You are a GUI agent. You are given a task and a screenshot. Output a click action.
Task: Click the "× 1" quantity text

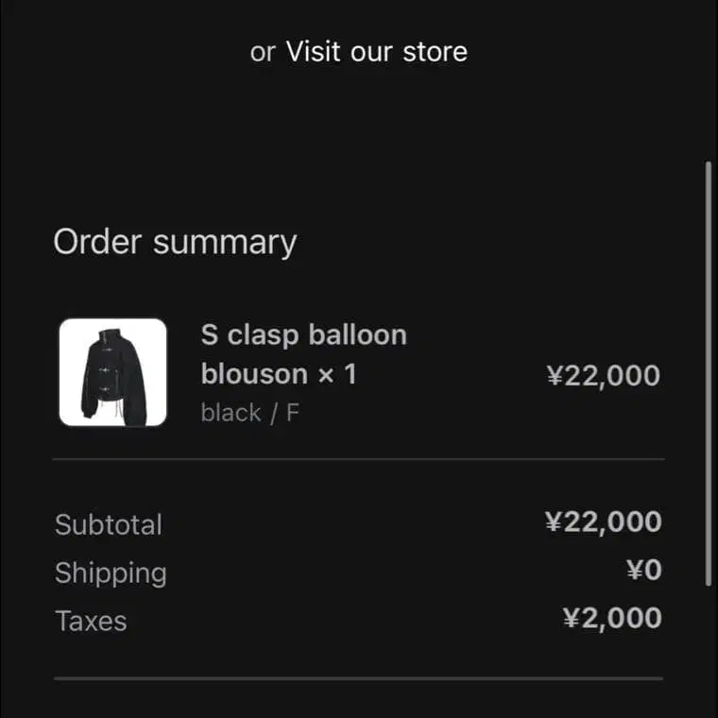(x=337, y=375)
